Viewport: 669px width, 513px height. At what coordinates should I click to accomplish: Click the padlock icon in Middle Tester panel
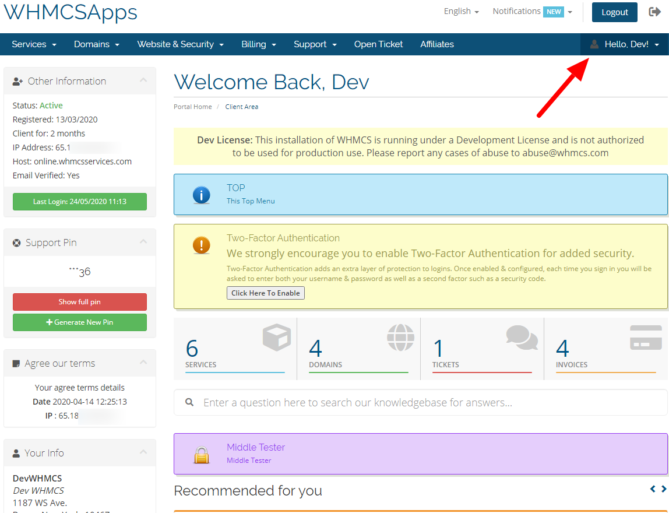click(x=202, y=455)
